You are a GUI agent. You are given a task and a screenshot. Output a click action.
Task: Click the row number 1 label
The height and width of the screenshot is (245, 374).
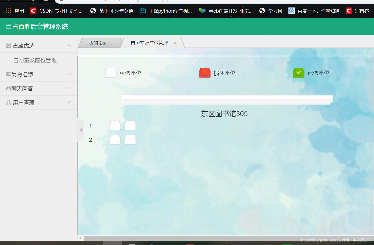pos(90,126)
